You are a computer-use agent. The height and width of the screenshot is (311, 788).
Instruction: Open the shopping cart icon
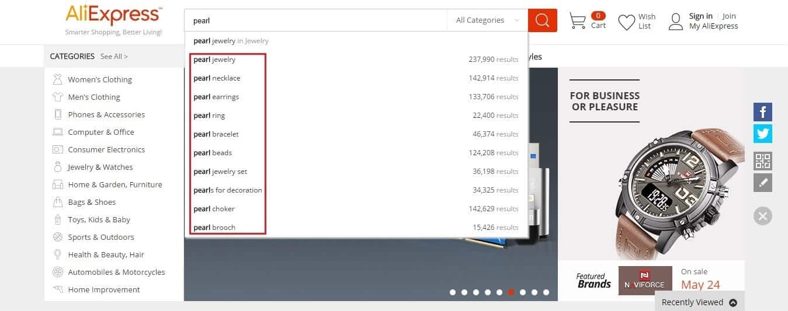coord(577,21)
